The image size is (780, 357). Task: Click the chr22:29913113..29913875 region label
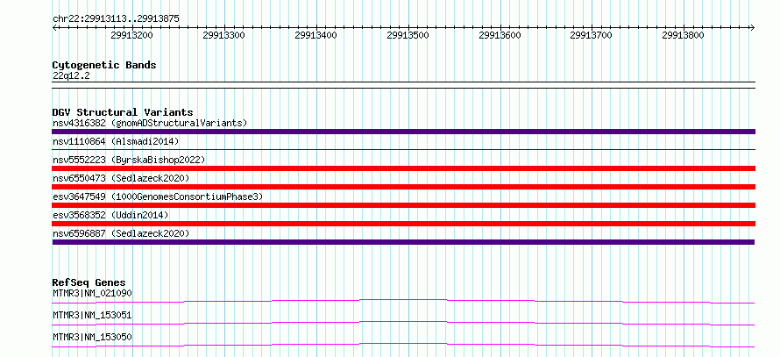(116, 19)
